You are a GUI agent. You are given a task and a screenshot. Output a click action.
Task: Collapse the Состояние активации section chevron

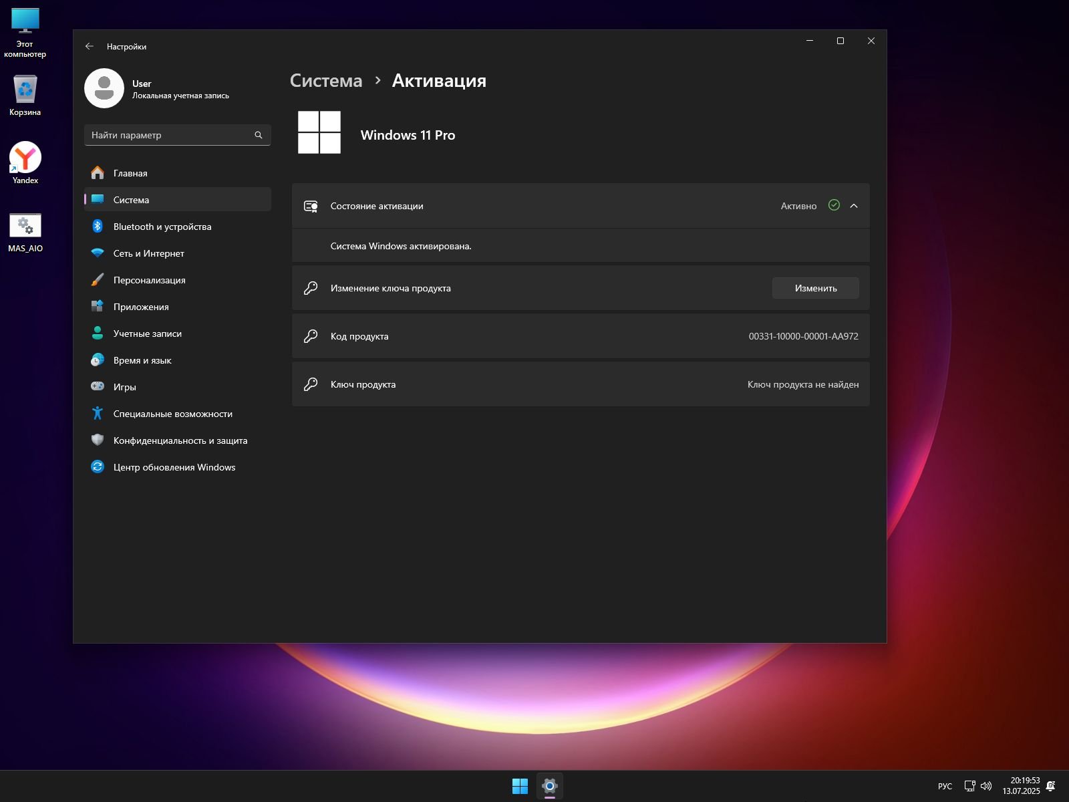pyautogui.click(x=854, y=206)
